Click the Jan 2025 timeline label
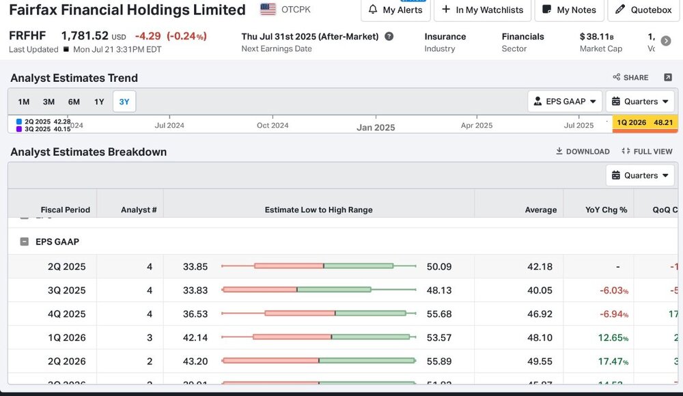Viewport: 683px width, 396px height. click(x=376, y=127)
